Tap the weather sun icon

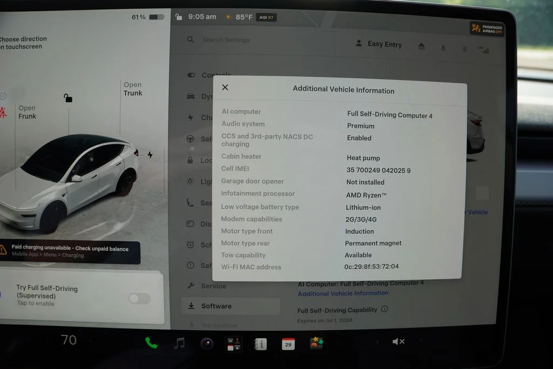tap(228, 17)
